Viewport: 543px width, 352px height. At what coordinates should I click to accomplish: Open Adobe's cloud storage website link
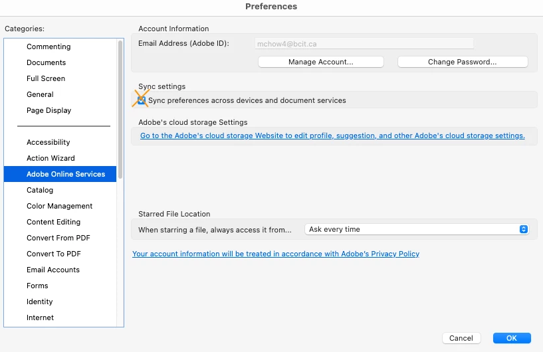pos(332,135)
